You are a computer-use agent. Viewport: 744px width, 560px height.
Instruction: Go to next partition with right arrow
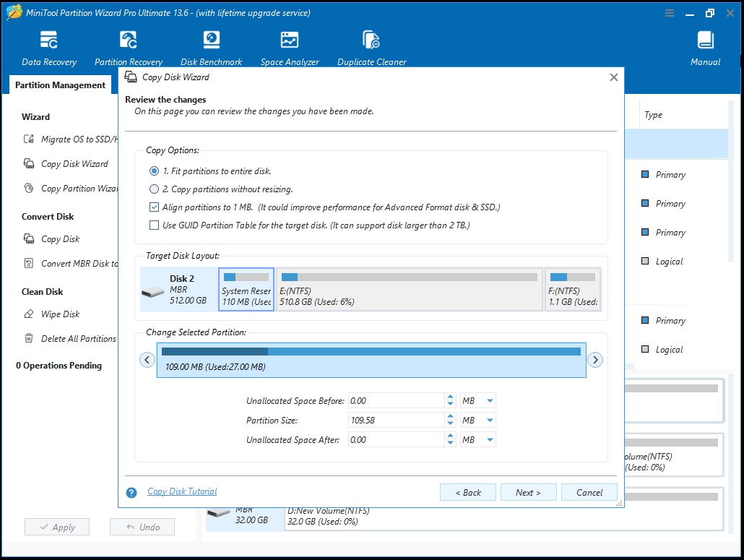point(595,360)
